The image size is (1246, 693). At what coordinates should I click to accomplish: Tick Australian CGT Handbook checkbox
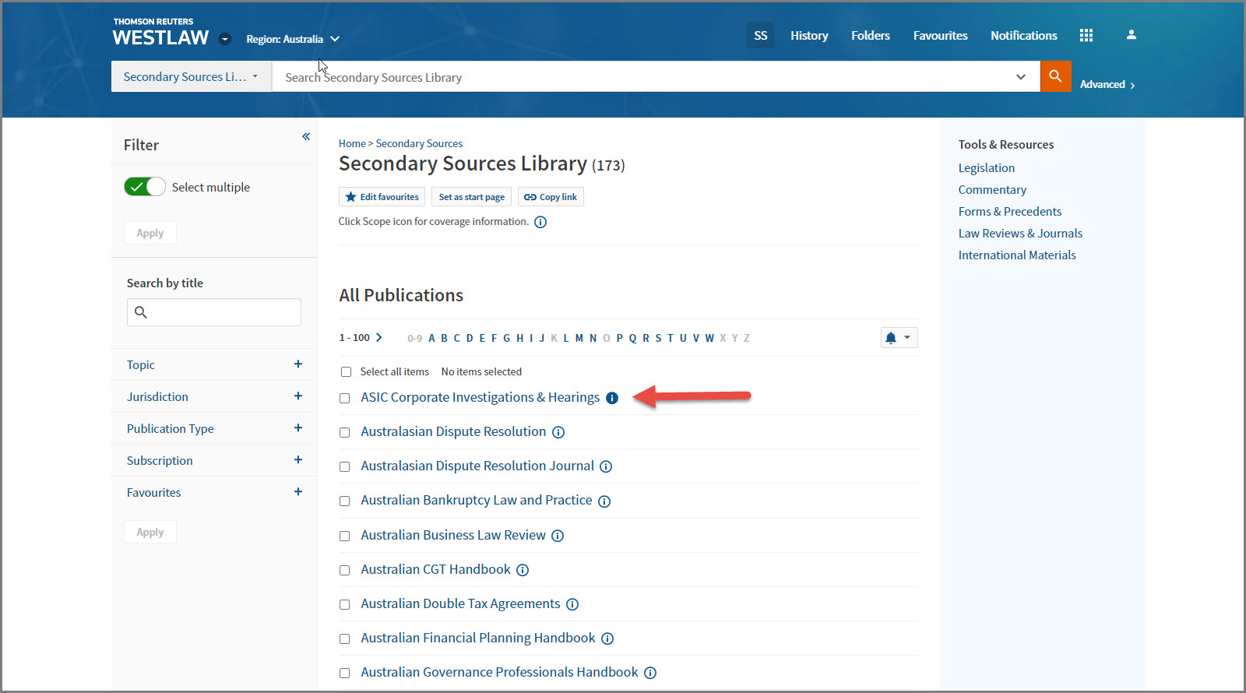(344, 571)
